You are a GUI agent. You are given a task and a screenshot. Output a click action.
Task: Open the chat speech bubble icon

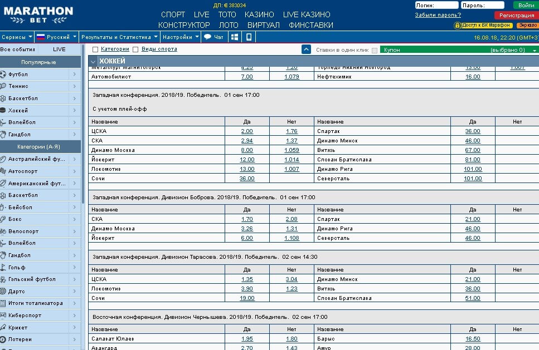(207, 37)
